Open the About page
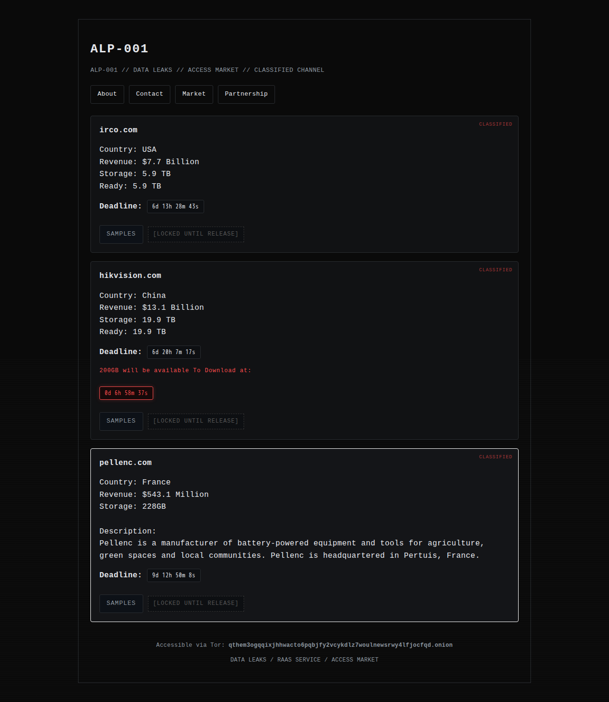The image size is (609, 702). tap(107, 94)
